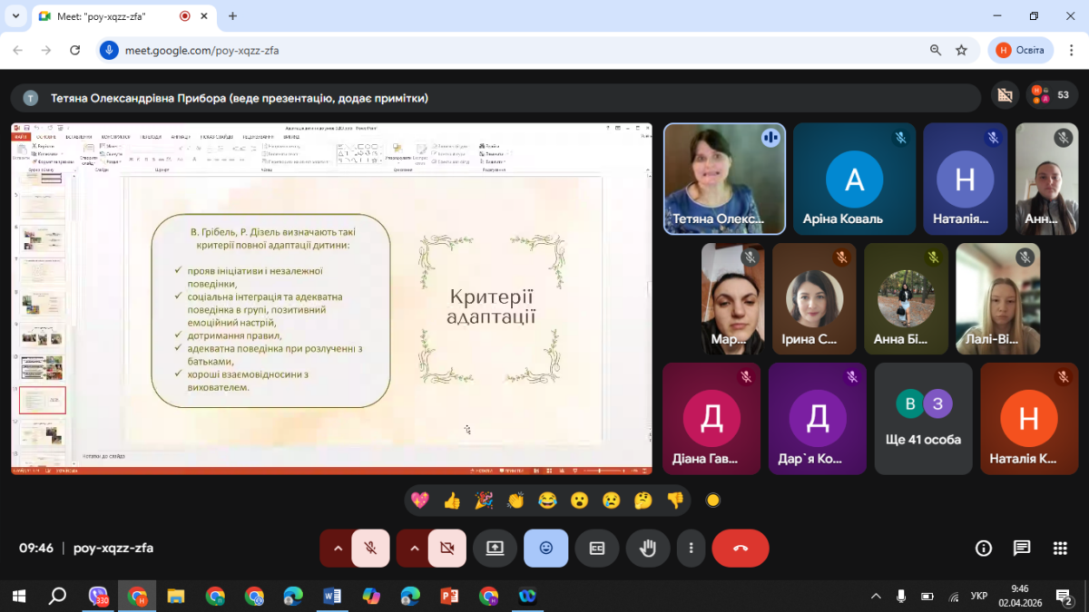1089x612 pixels.
Task: Unmute the microphone toggle
Action: click(370, 548)
